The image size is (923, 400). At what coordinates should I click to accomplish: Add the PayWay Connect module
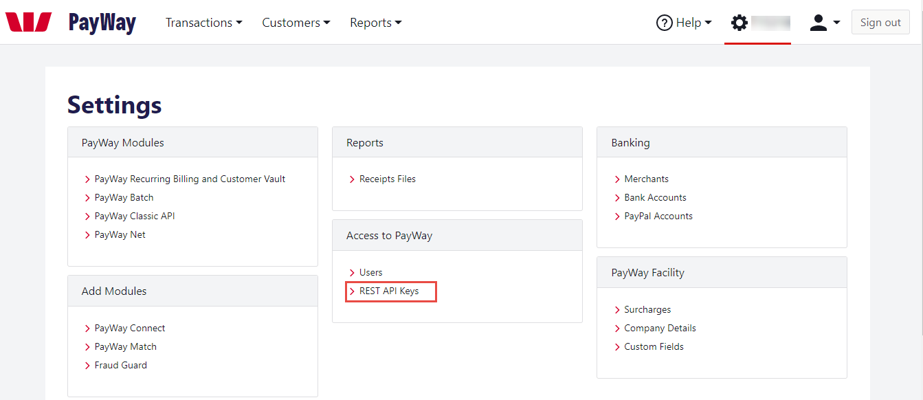pyautogui.click(x=130, y=328)
